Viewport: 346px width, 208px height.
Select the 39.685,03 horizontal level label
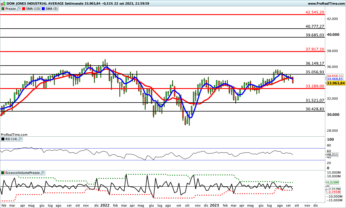click(x=315, y=35)
